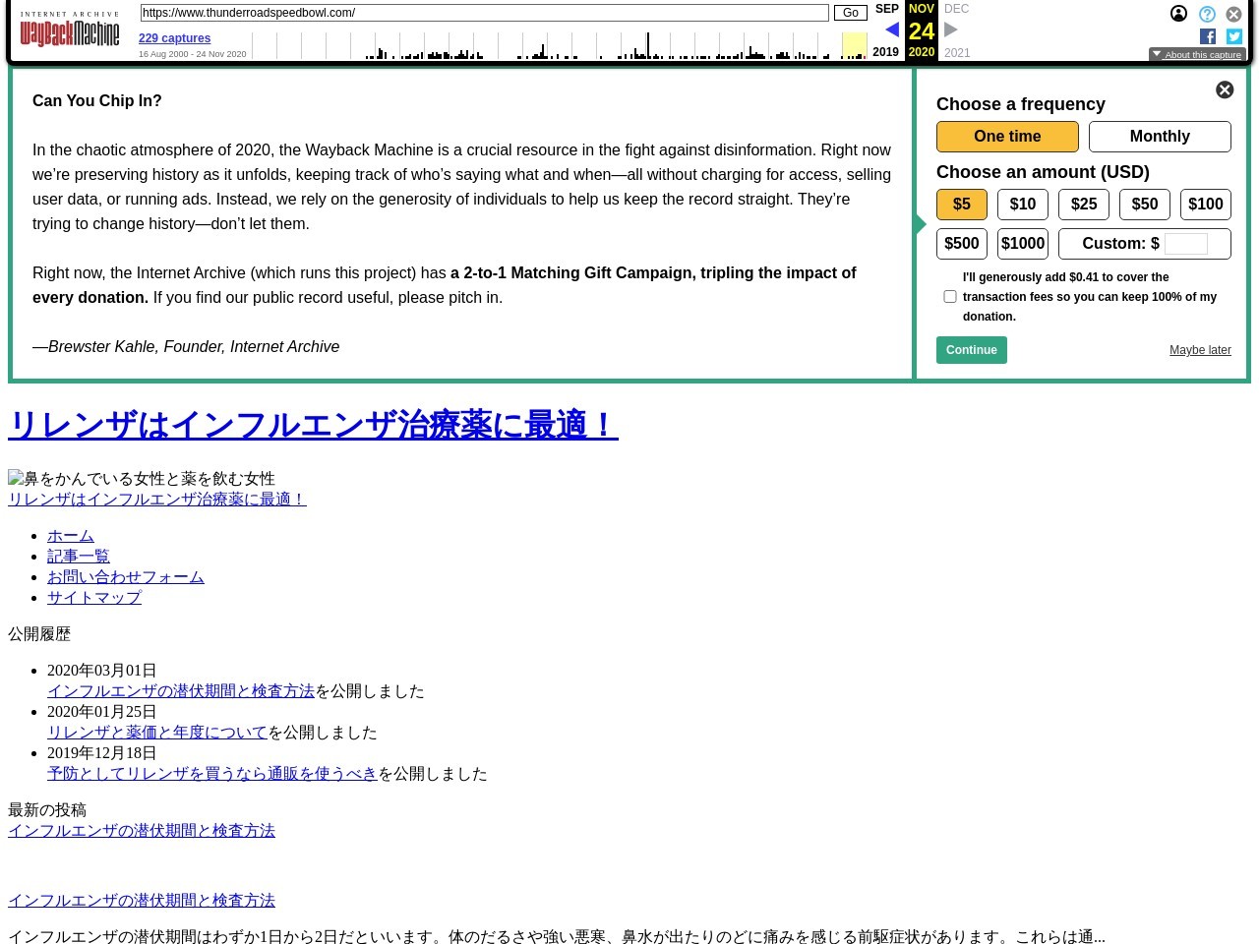Go to previous capture blue arrow
Image resolution: width=1259 pixels, height=944 pixels.
click(891, 29)
